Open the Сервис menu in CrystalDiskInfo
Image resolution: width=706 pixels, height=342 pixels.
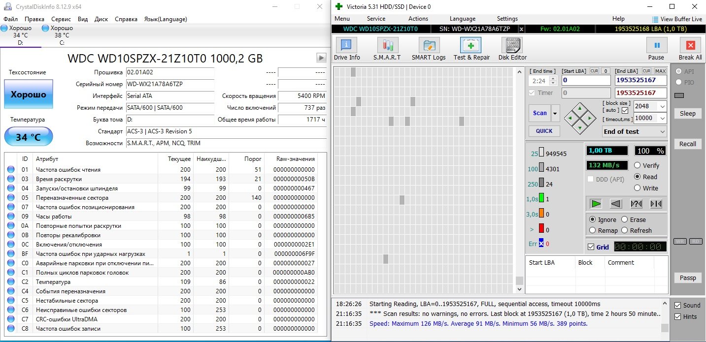pyautogui.click(x=61, y=19)
